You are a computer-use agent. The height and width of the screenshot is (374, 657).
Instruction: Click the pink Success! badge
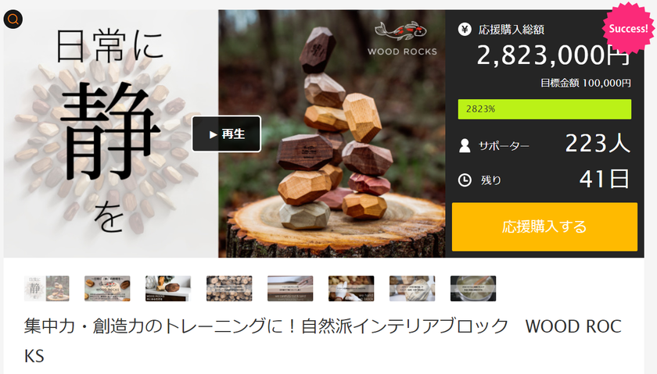[627, 28]
